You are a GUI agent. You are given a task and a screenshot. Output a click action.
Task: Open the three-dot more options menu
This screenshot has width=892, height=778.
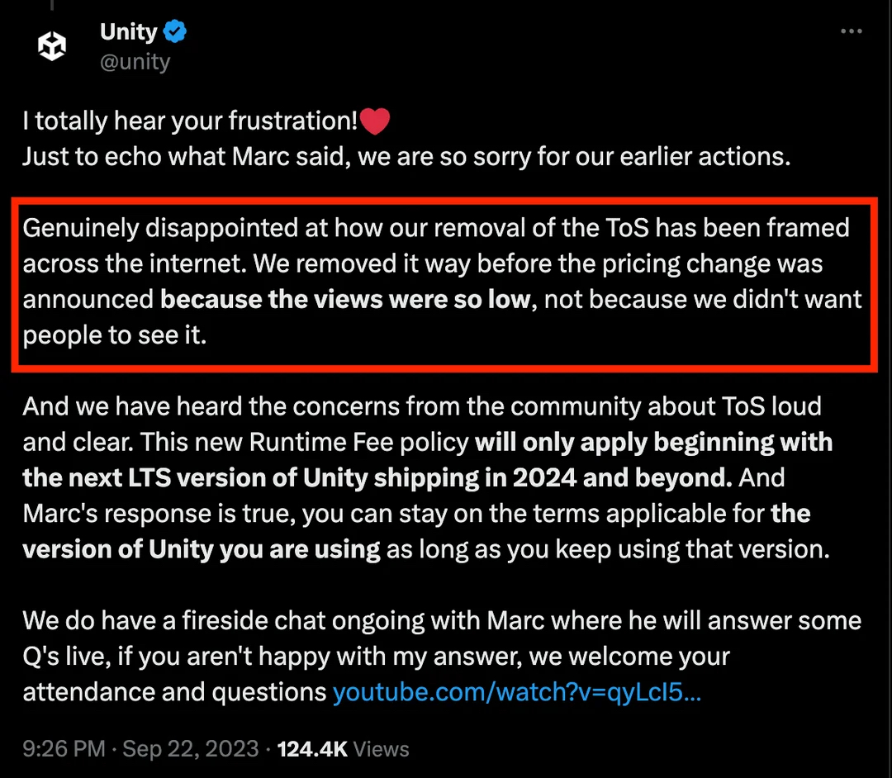tap(851, 31)
